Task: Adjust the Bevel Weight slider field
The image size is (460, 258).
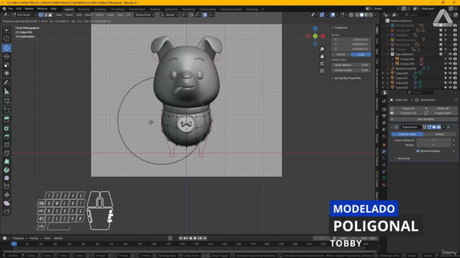Action: click(351, 65)
